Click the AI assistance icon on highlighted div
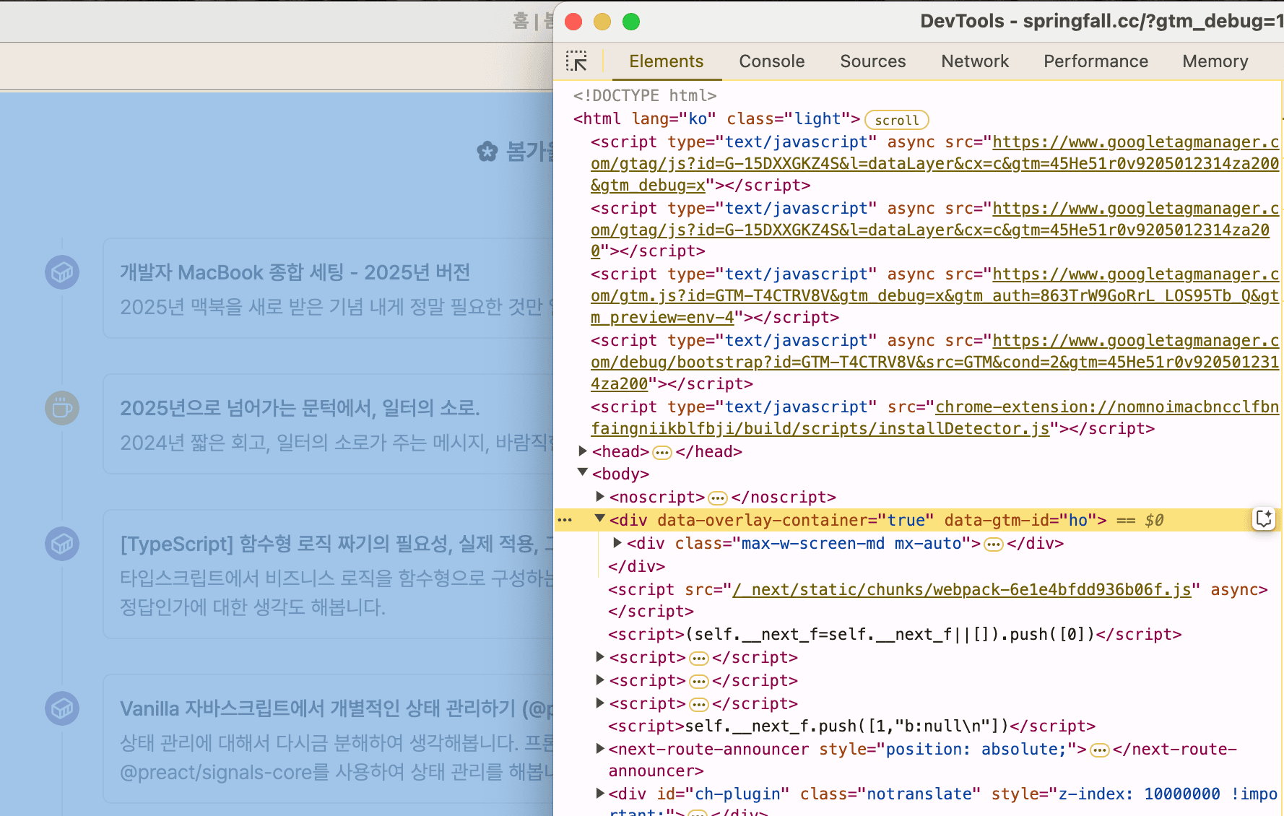This screenshot has height=816, width=1284. (x=1263, y=519)
